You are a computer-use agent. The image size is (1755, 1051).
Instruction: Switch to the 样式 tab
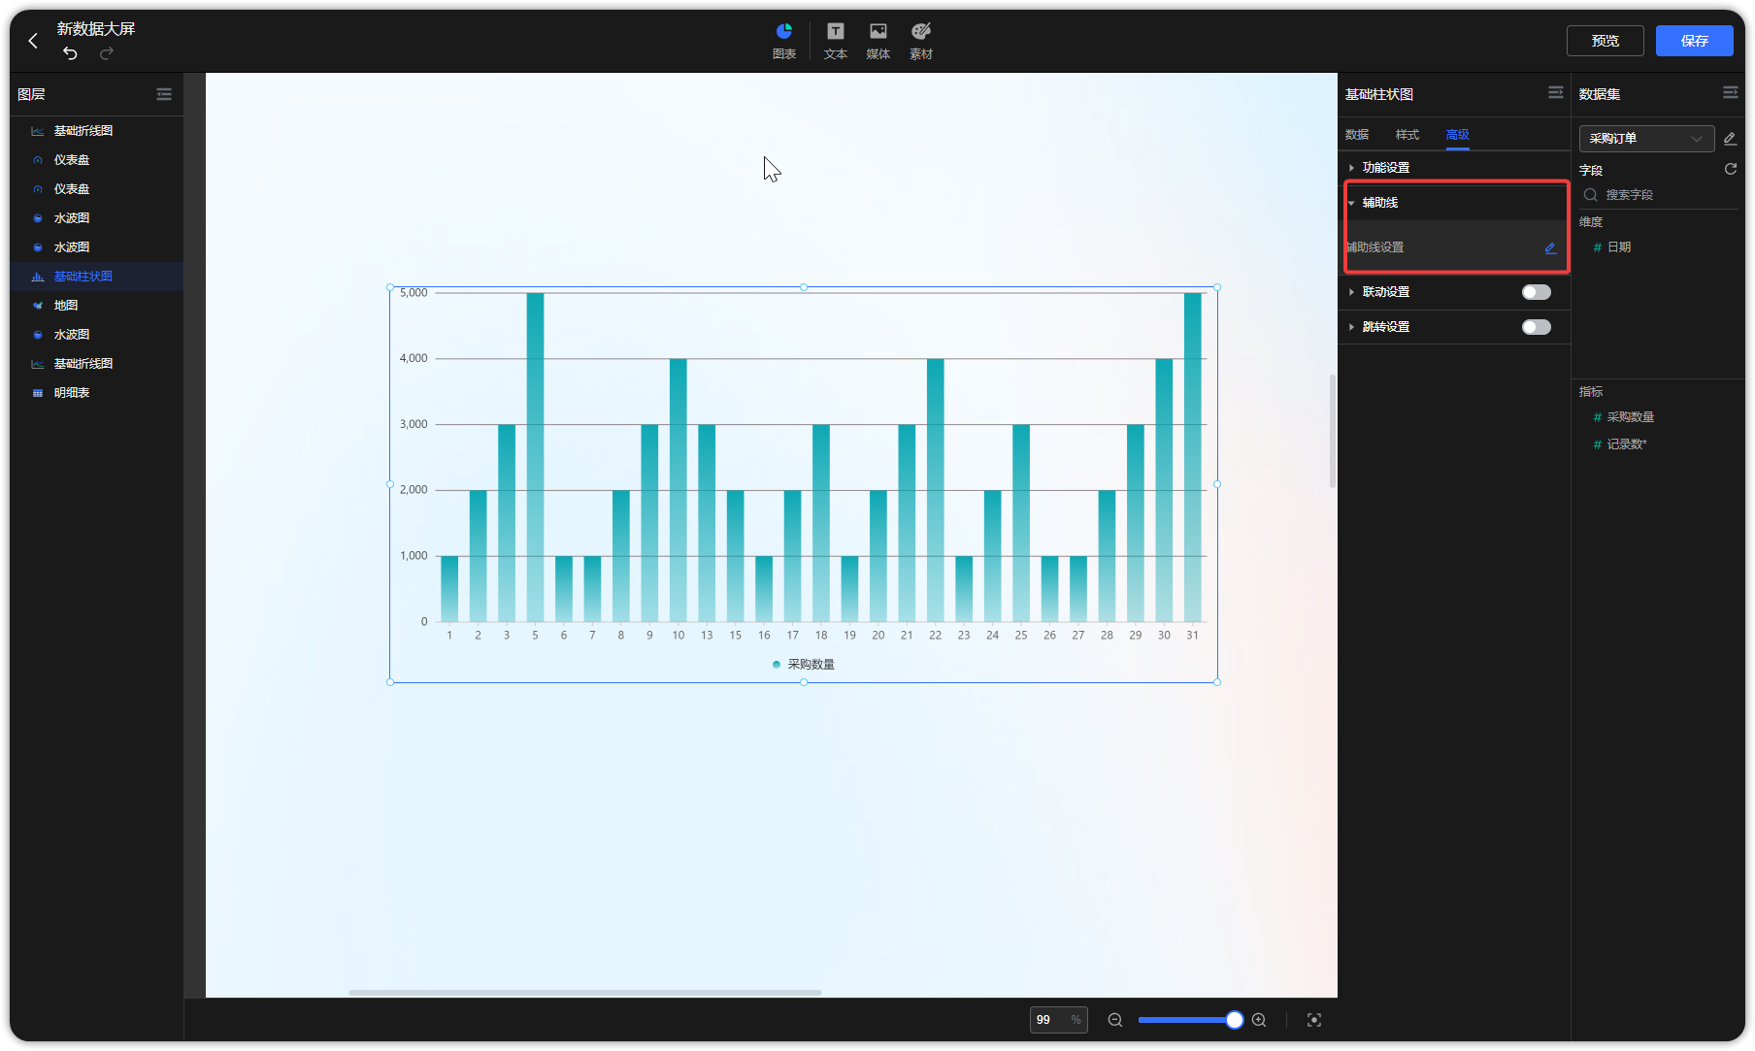(1407, 135)
